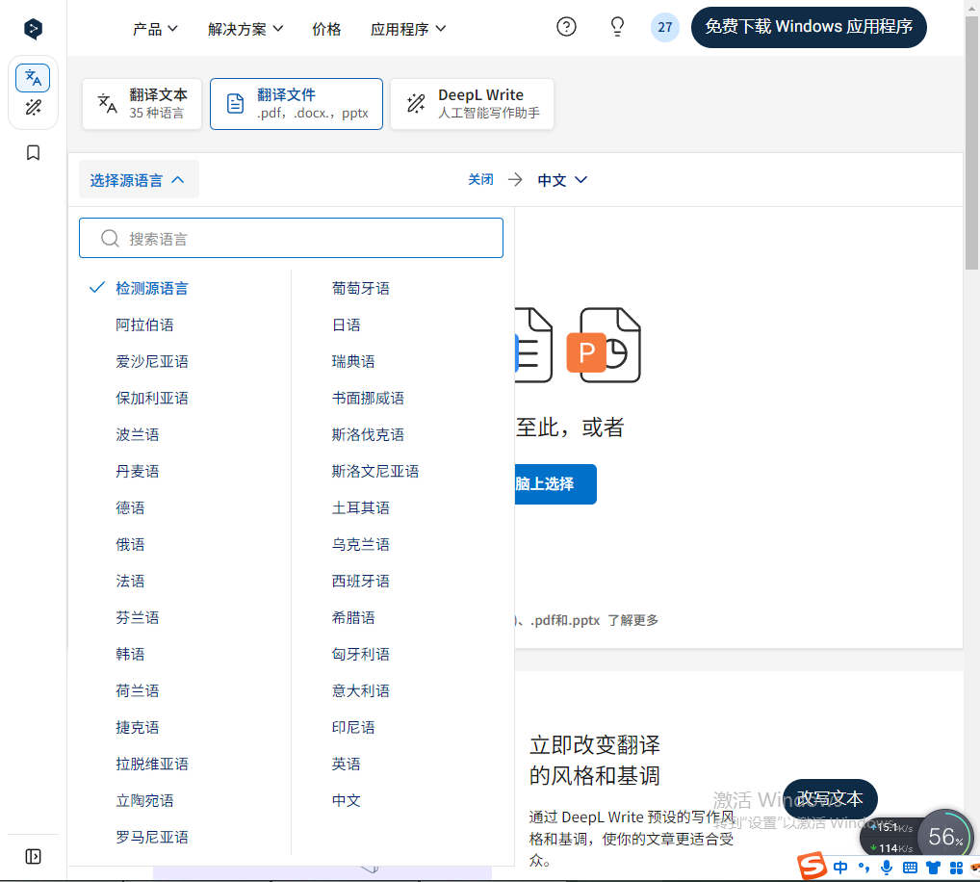Image resolution: width=980 pixels, height=882 pixels.
Task: Open the translator icon in sidebar
Action: pyautogui.click(x=33, y=78)
